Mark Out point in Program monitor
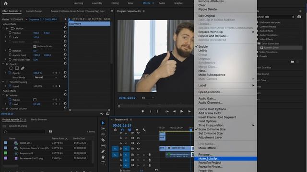 [157, 111]
